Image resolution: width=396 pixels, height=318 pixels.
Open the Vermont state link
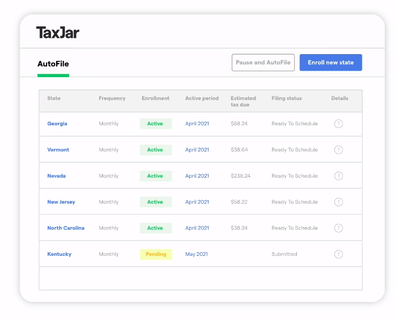click(58, 150)
